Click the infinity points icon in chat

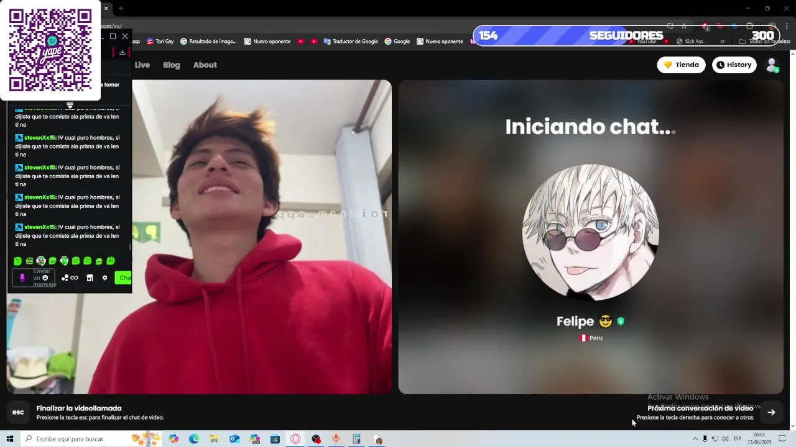click(x=70, y=278)
